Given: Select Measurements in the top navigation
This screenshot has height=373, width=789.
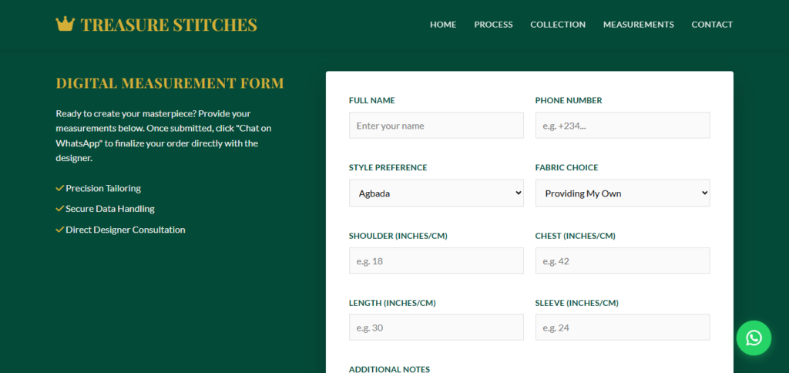Looking at the screenshot, I should (639, 25).
